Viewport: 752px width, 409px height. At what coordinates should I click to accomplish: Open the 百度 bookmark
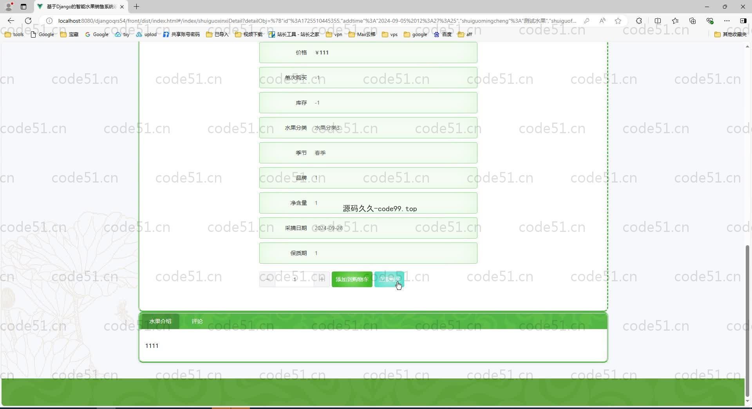(443, 34)
